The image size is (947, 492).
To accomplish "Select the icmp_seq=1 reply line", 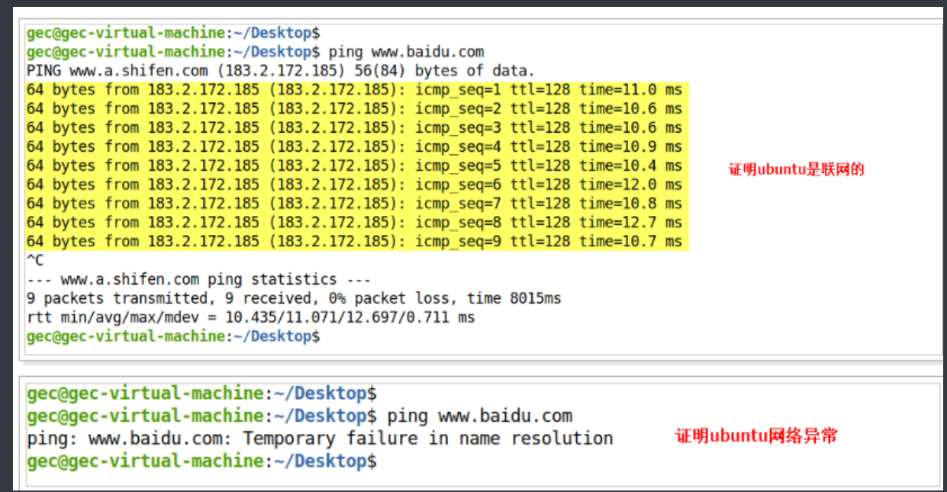I will [x=354, y=90].
